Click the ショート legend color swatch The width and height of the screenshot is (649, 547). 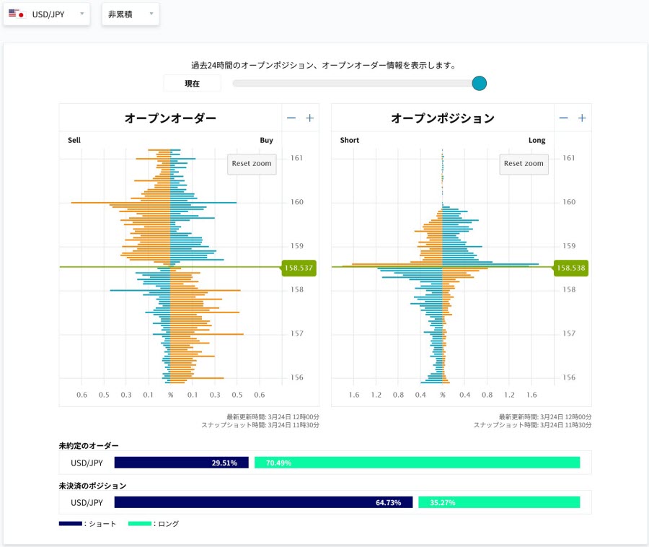point(70,524)
